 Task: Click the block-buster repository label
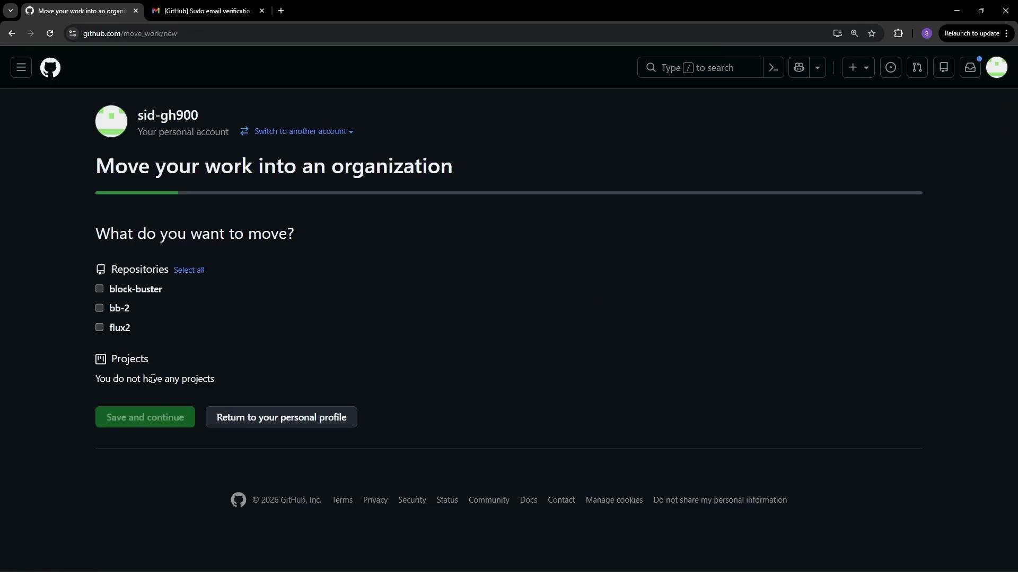pos(136,289)
